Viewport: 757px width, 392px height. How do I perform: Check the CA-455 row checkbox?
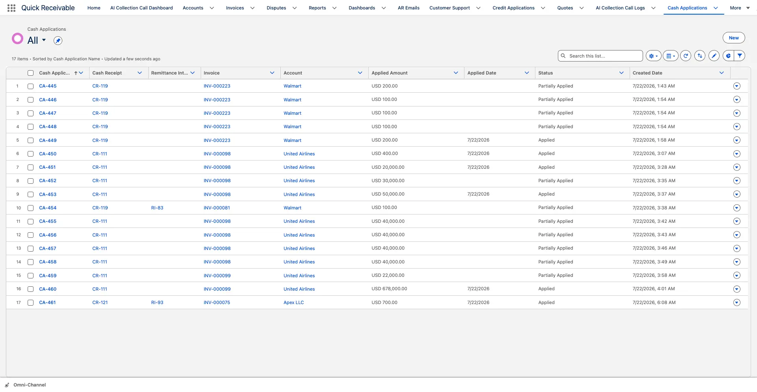coord(30,221)
